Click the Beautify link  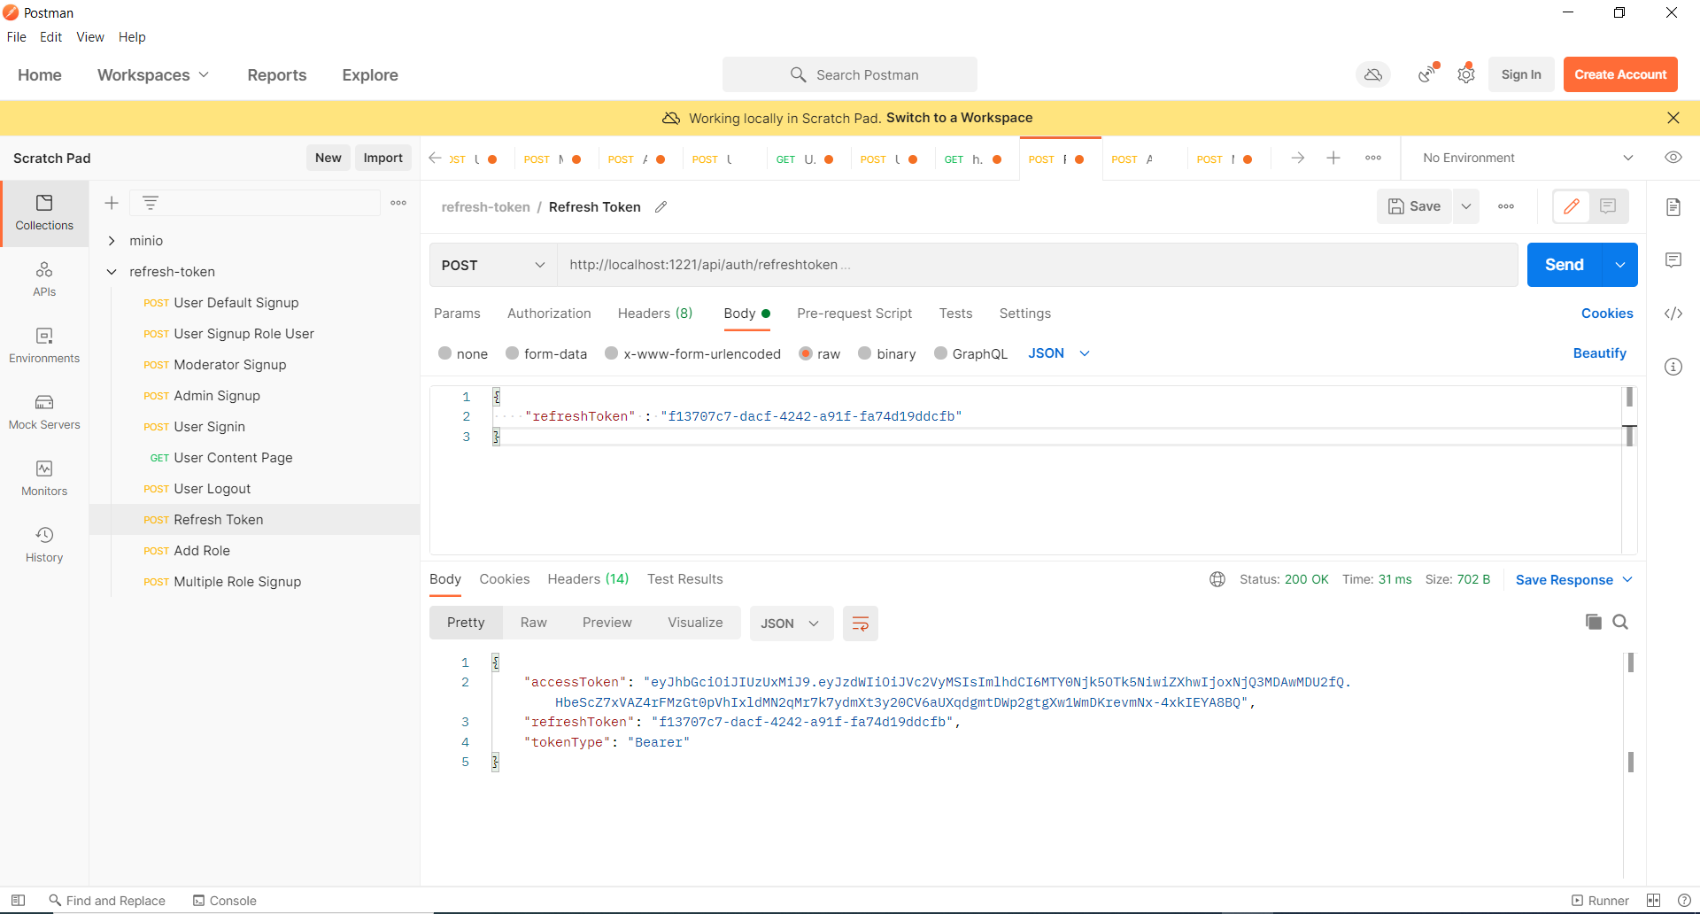[x=1599, y=353]
